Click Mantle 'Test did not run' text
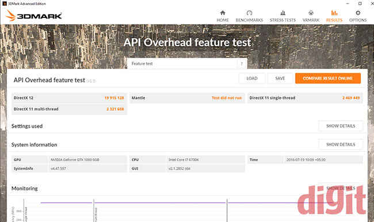Viewport: 374px width, 222px height. (x=227, y=98)
